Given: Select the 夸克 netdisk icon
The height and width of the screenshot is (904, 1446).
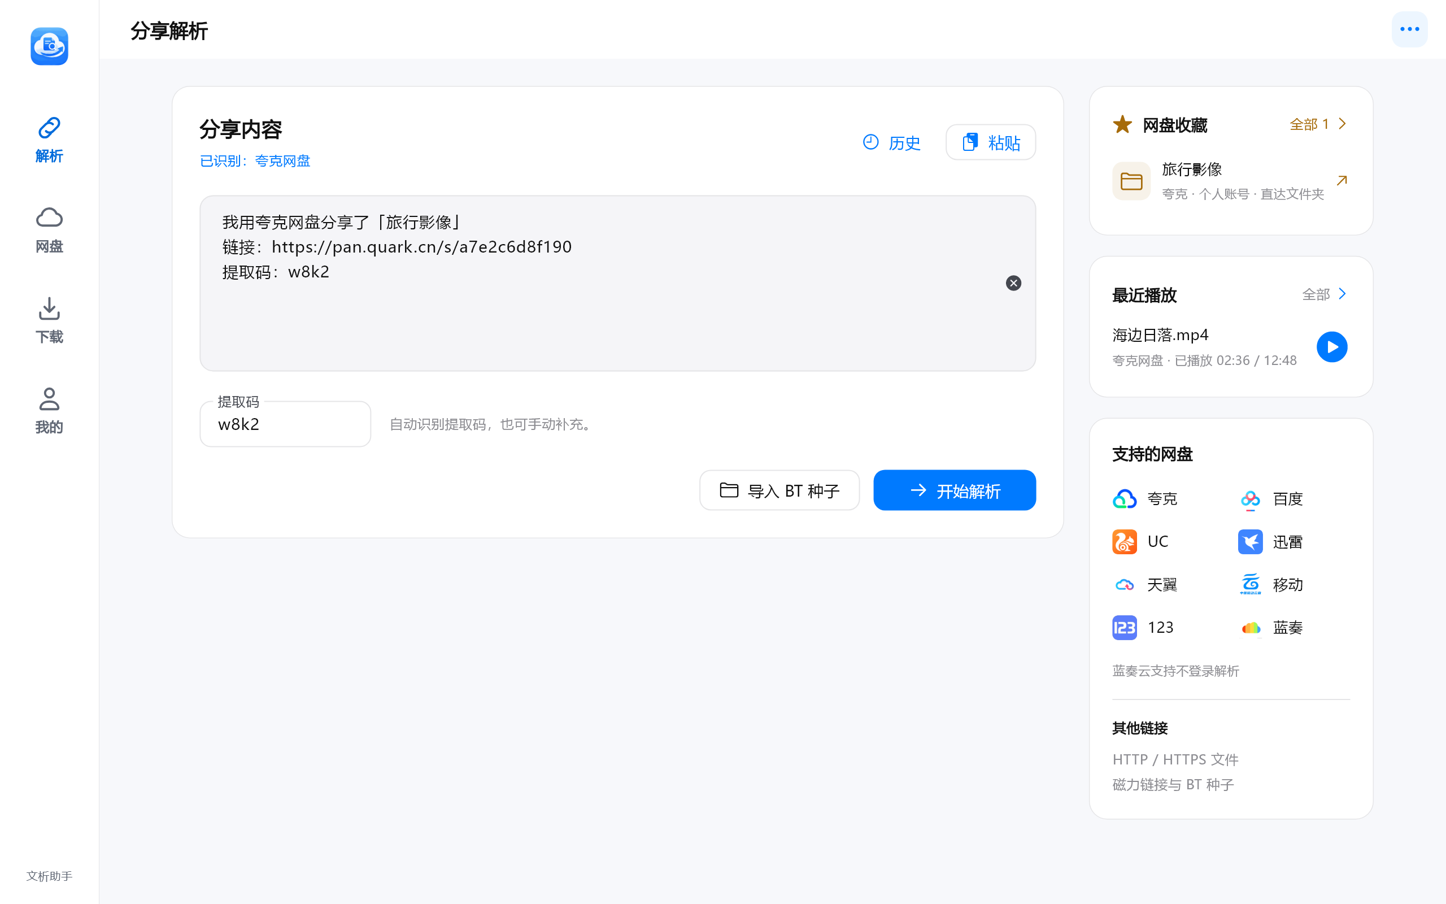Looking at the screenshot, I should [1124, 499].
